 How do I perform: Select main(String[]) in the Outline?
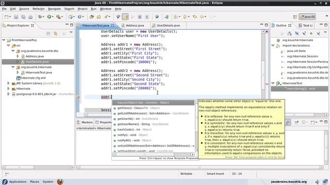click(x=299, y=89)
